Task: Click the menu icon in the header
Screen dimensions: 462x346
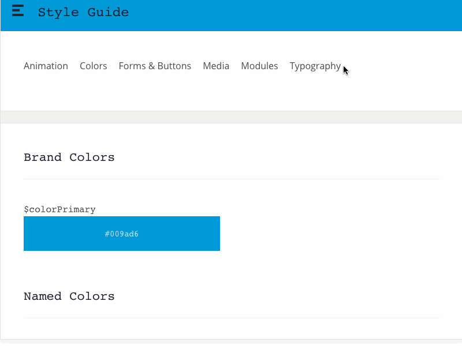Action: (17, 10)
